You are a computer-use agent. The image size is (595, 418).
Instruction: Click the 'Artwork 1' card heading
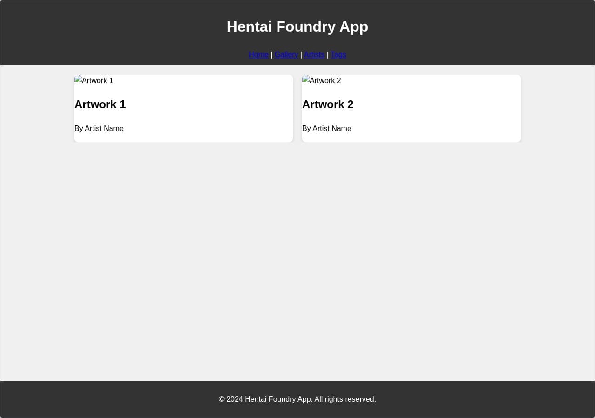(x=100, y=104)
